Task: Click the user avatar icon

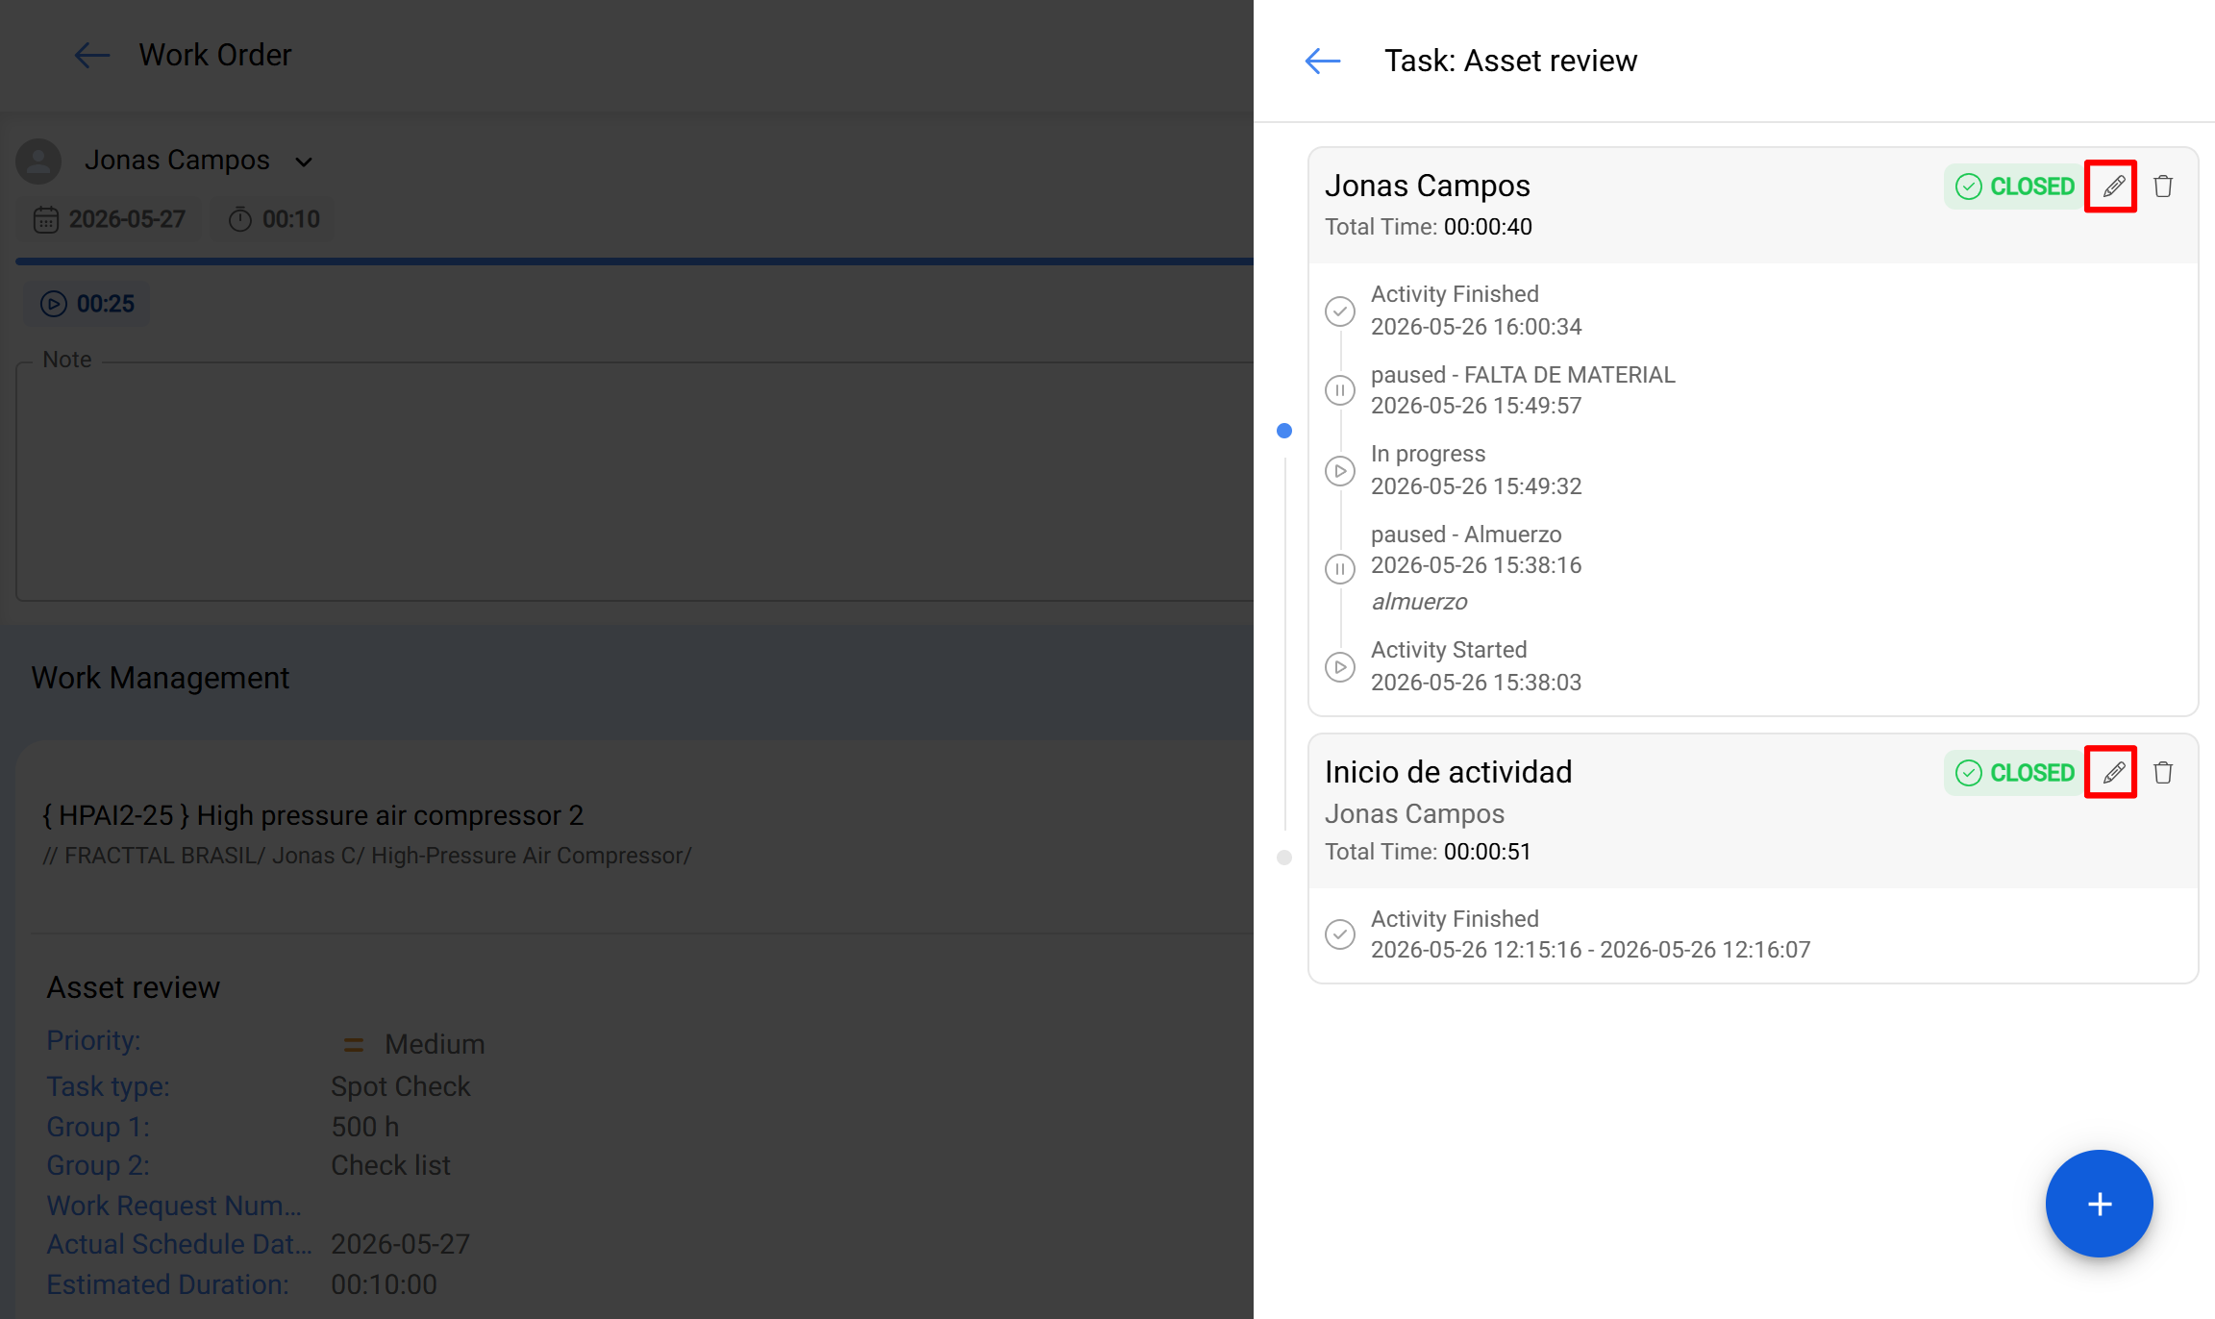Action: click(x=38, y=162)
